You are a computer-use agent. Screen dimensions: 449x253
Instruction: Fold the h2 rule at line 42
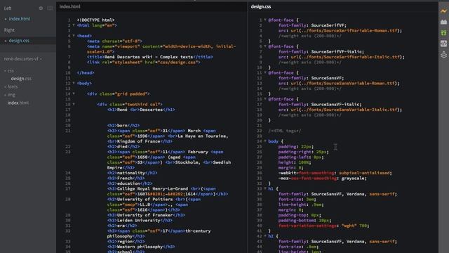coord(265,236)
